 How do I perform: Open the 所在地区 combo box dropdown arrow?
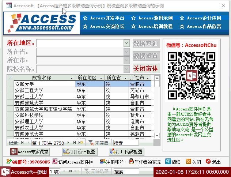tap(126, 43)
